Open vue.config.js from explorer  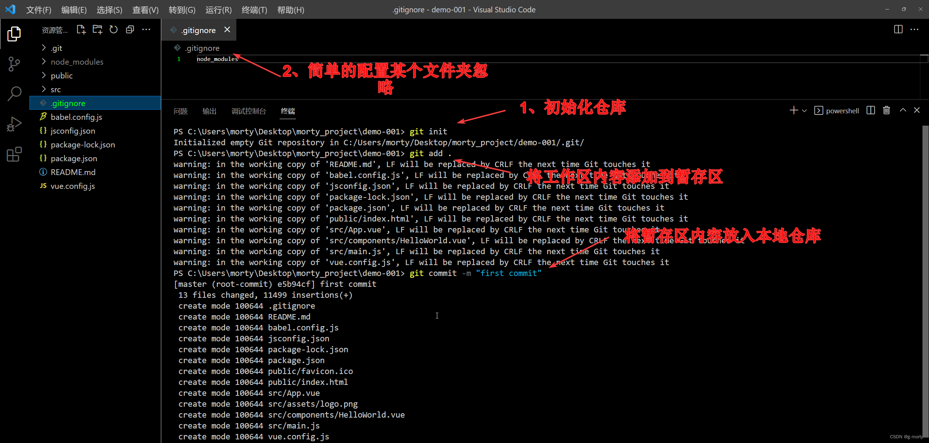95,186
